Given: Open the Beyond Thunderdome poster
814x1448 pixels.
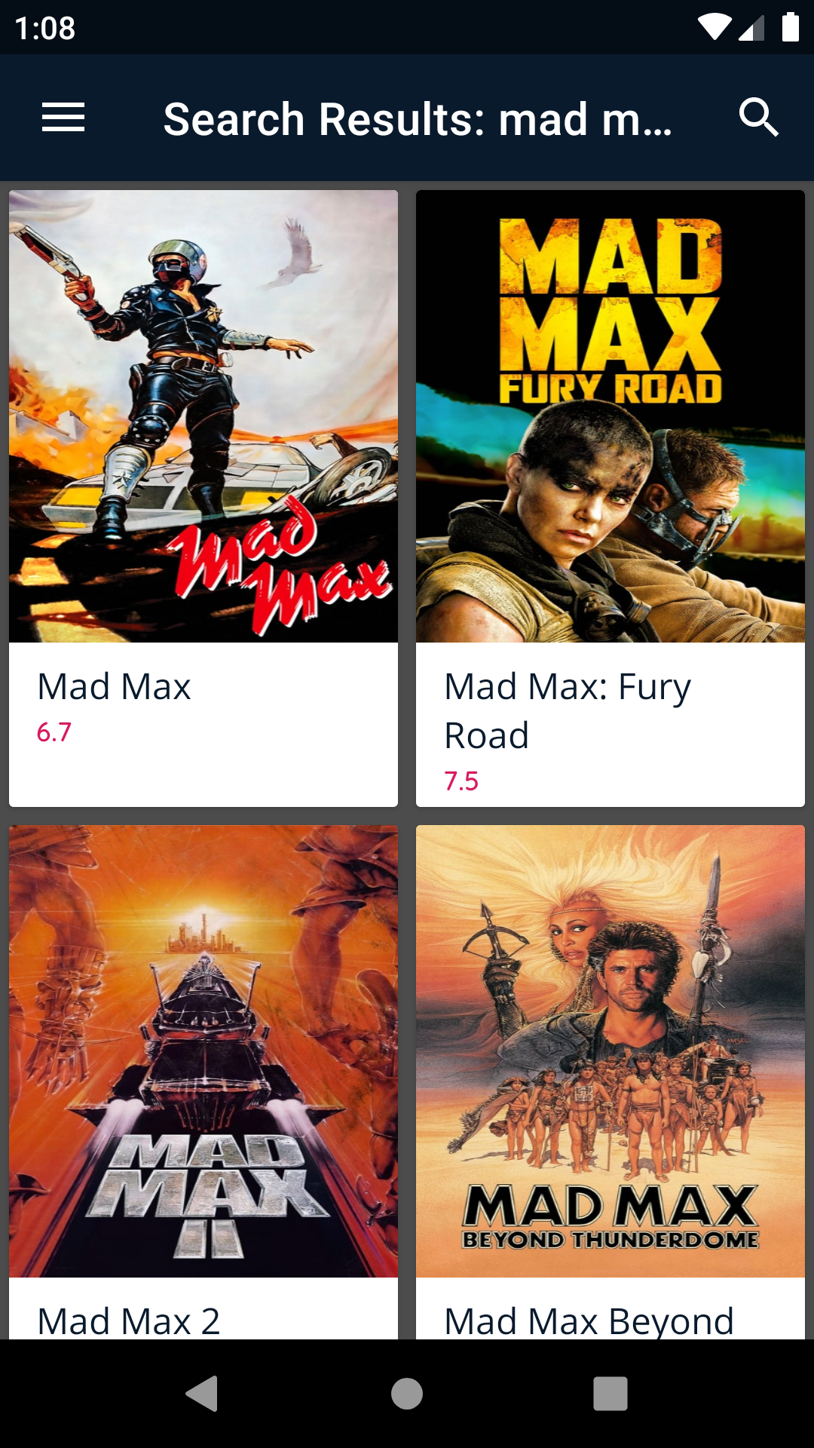Looking at the screenshot, I should click(610, 1051).
